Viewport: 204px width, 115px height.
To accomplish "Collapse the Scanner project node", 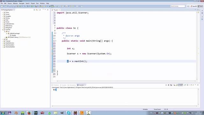I will pos(3,30).
